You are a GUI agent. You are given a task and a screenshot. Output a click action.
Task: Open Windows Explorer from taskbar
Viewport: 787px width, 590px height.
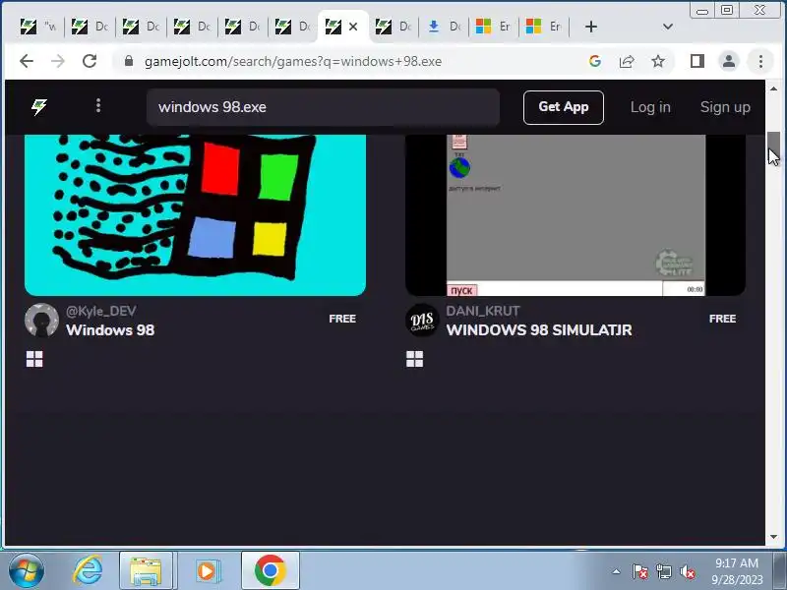146,570
